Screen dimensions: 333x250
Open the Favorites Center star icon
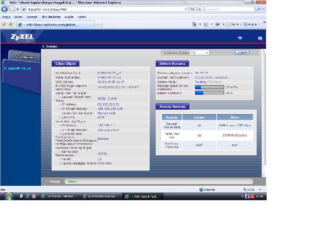point(4,24)
